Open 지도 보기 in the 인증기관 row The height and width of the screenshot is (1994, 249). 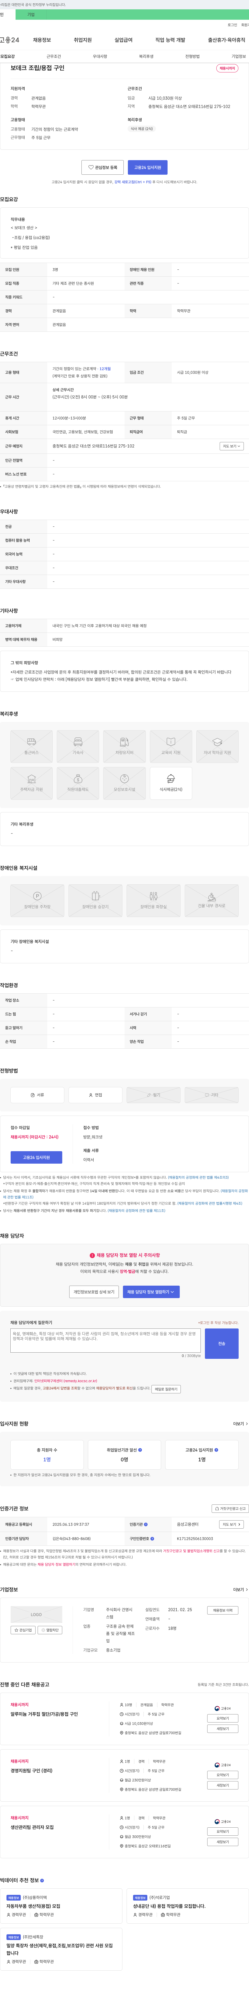coord(231,1524)
